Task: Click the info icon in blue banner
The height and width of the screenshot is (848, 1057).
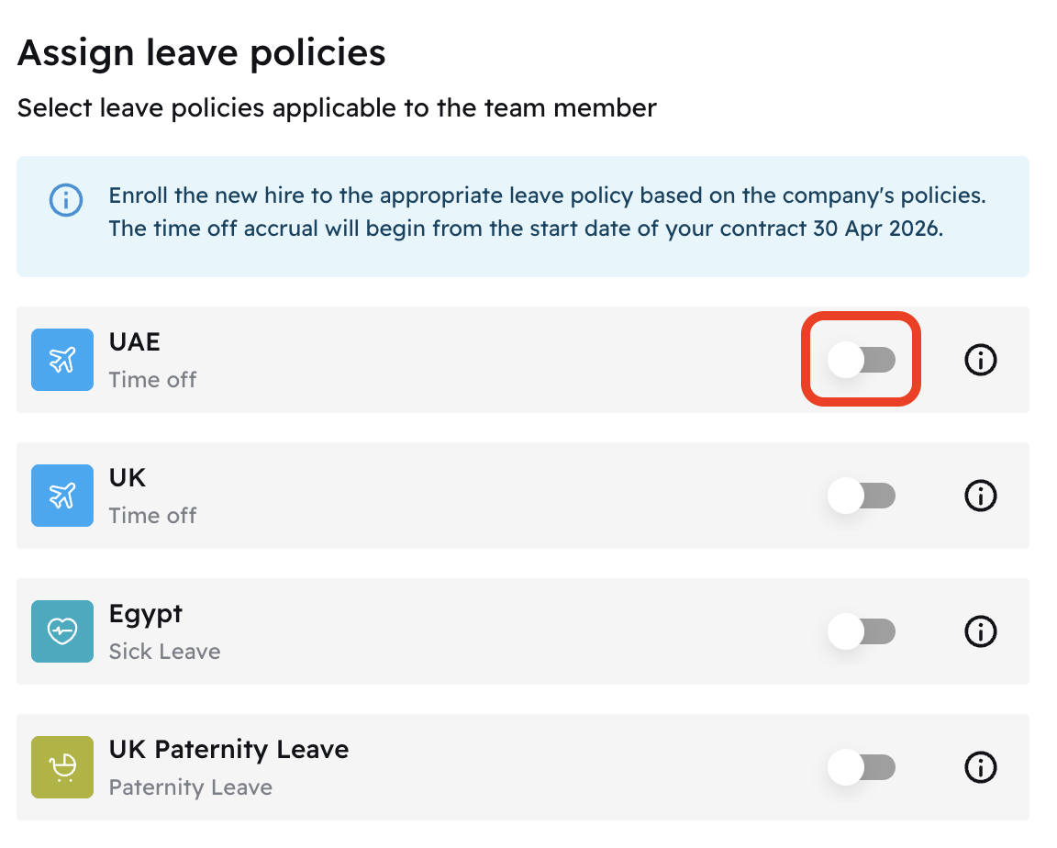Action: tap(66, 199)
